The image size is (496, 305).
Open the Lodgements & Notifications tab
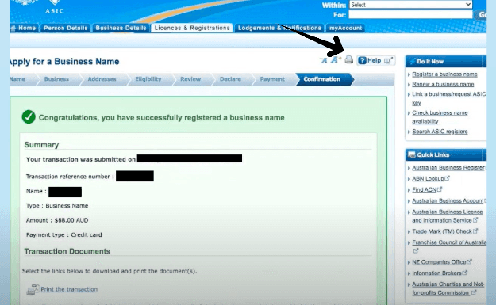(x=279, y=28)
